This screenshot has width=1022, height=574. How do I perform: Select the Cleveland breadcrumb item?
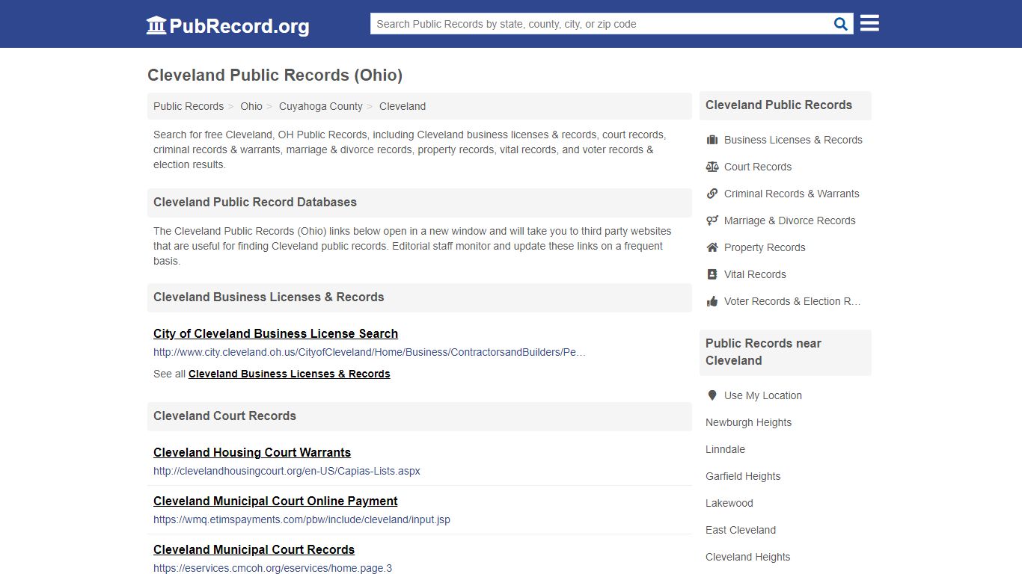click(x=403, y=106)
